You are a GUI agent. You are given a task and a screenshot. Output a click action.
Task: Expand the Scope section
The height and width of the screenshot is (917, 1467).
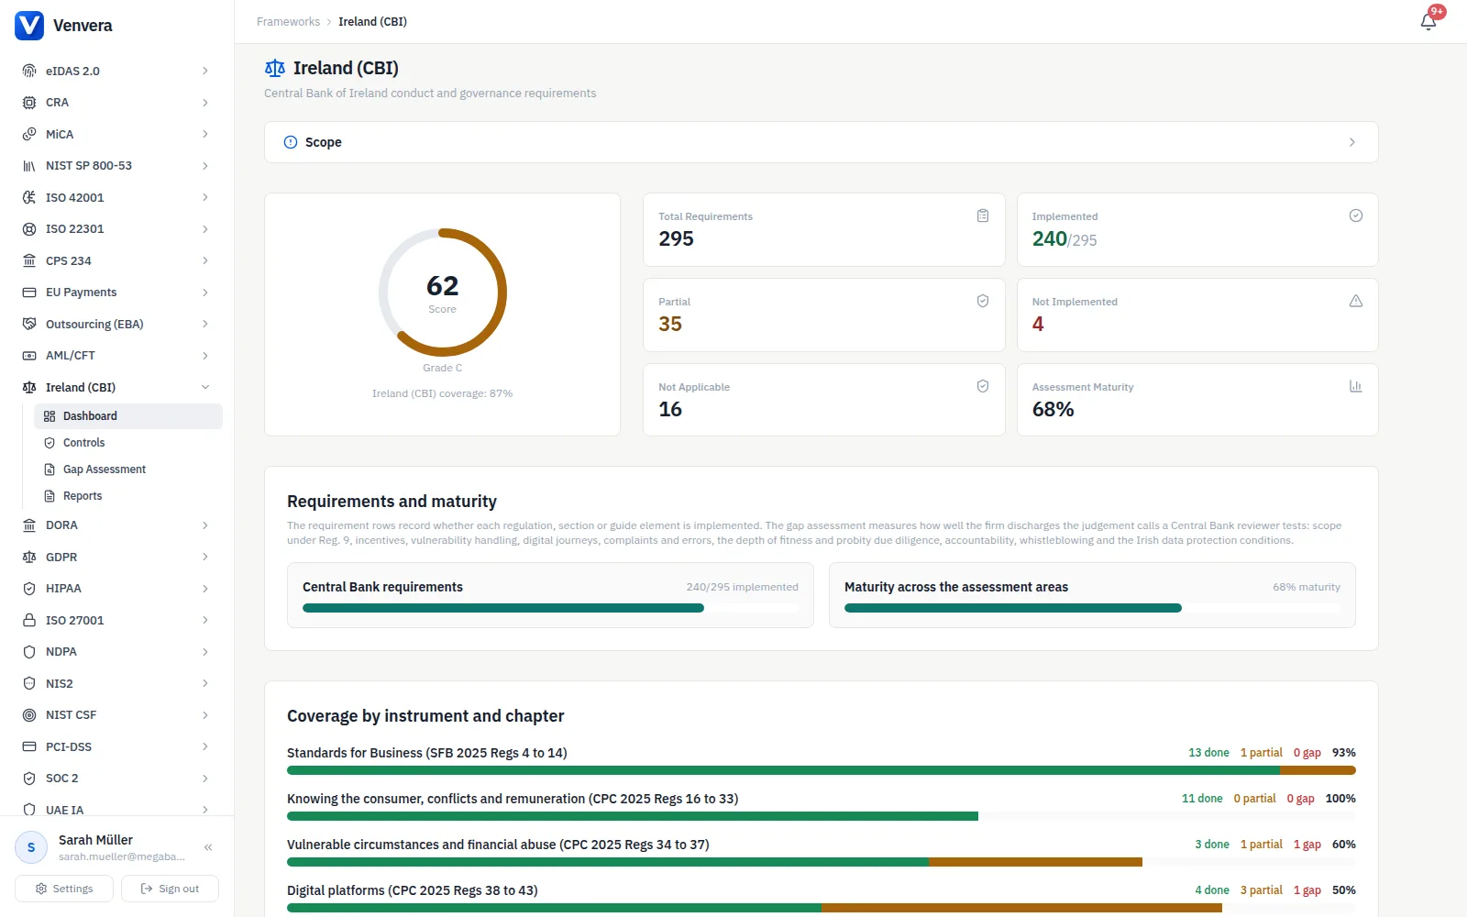[x=822, y=142]
